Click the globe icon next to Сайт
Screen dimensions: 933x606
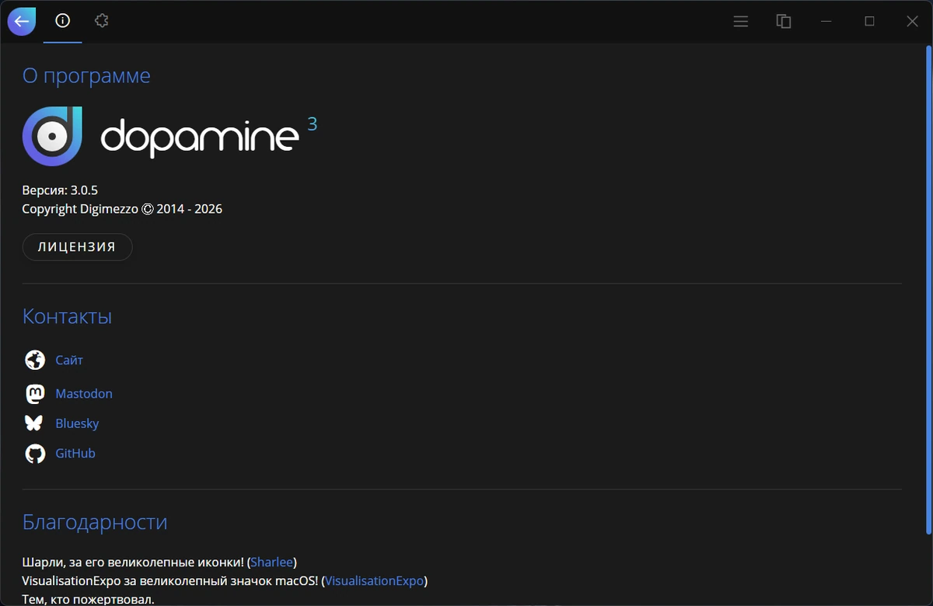click(x=35, y=360)
